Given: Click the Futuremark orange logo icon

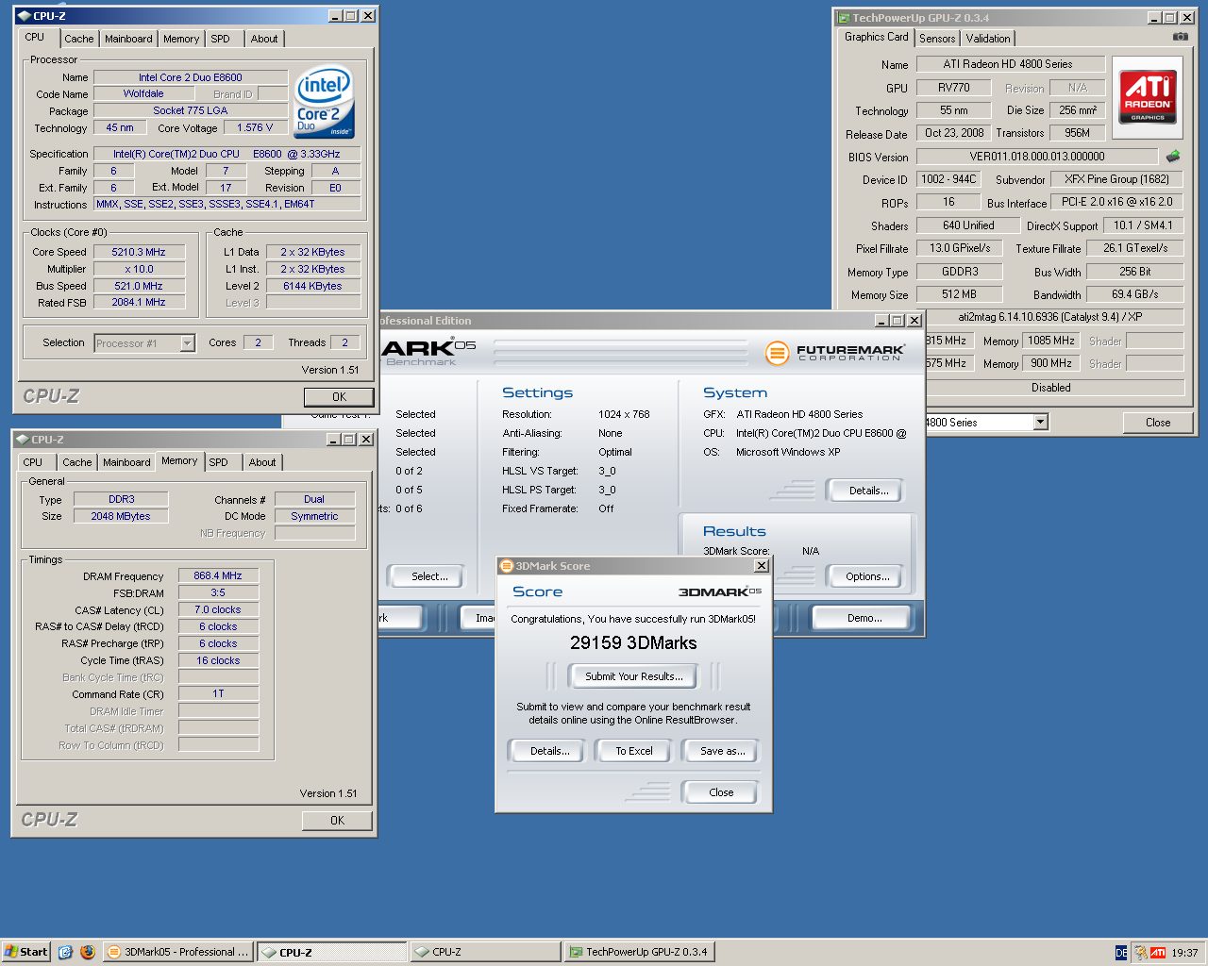Looking at the screenshot, I should click(x=777, y=353).
